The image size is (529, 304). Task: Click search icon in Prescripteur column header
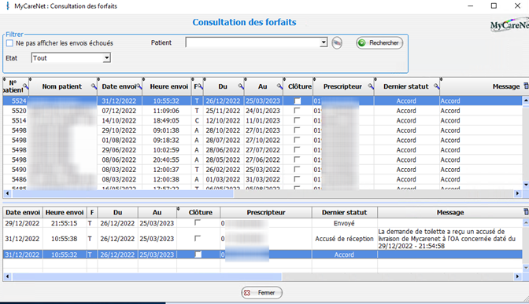(371, 86)
